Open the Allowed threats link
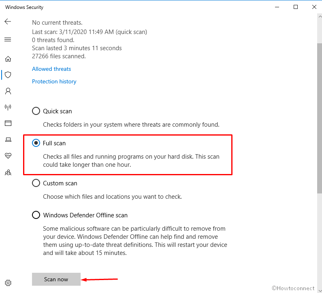This screenshot has width=322, height=293. point(51,69)
